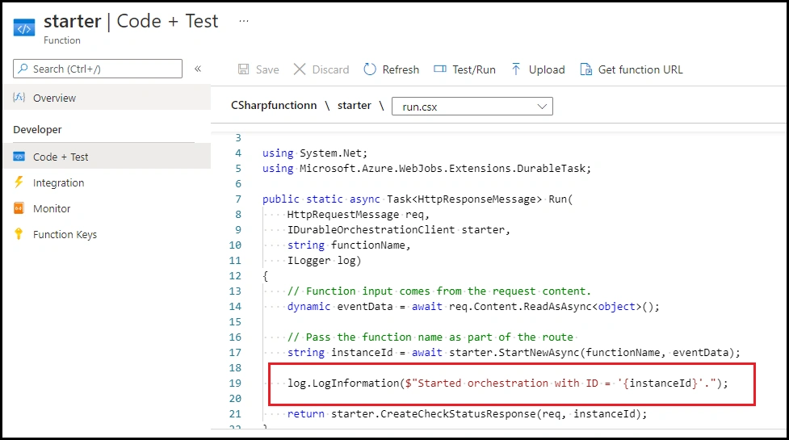Click the 'string functionName,' line
The image size is (789, 440).
[349, 245]
